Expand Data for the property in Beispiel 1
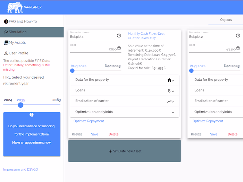The height and width of the screenshot is (182, 243). (x=125, y=80)
